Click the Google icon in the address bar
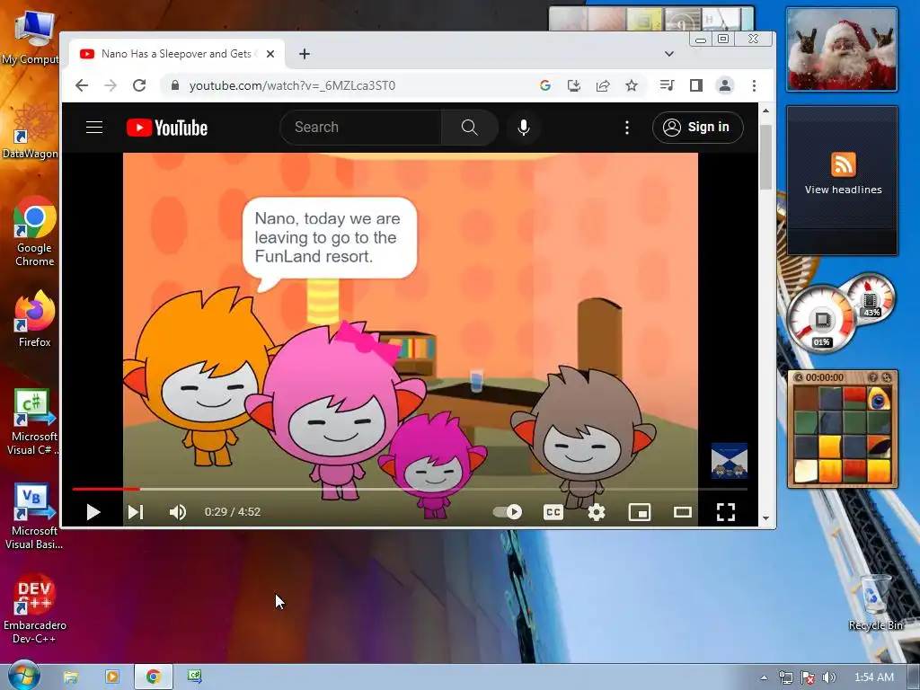 click(x=545, y=85)
